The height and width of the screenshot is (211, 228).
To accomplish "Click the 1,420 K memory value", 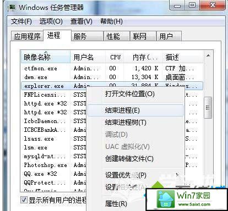I will coord(146,68).
